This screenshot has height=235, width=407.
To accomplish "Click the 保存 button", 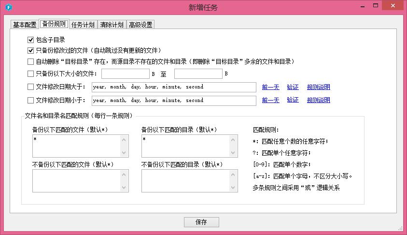I will (201, 222).
